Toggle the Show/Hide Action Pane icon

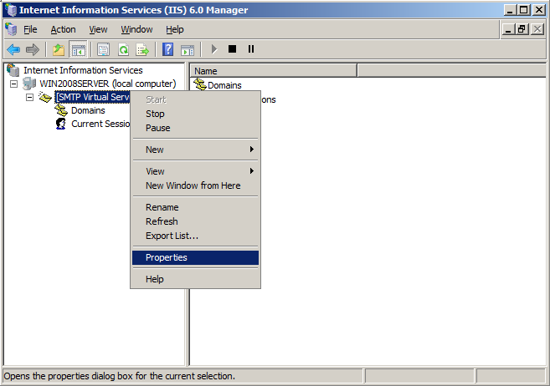tap(188, 49)
